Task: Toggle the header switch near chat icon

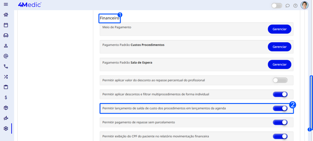Action: pos(277,5)
